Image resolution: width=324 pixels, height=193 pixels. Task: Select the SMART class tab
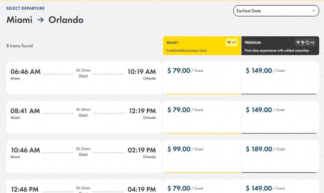pos(202,46)
